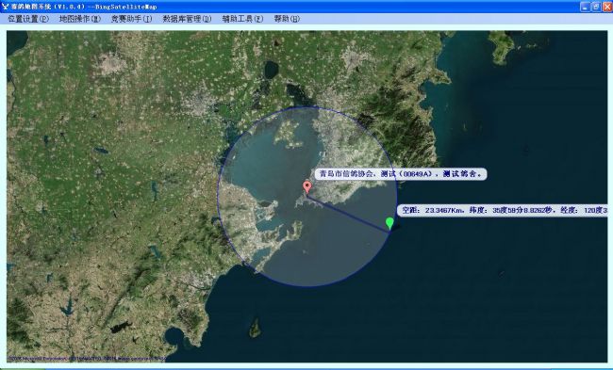Click the small island south of the coast
Image resolution: width=613 pixels, height=370 pixels.
[256, 328]
